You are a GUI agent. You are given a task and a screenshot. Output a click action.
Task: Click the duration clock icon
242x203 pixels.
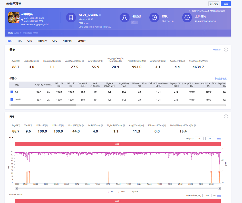click(154, 17)
